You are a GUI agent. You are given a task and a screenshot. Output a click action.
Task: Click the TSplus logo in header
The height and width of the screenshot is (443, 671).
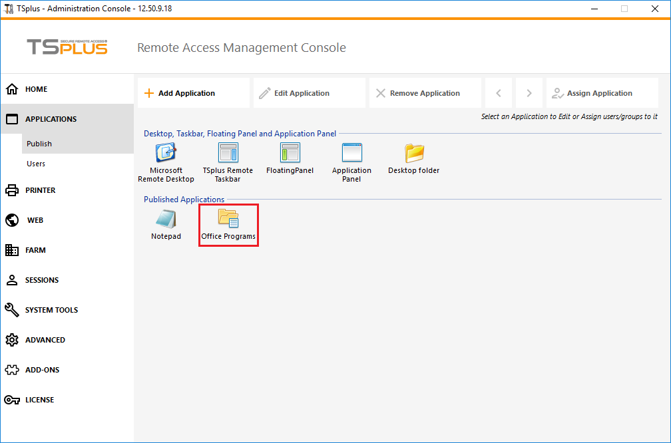coord(67,47)
